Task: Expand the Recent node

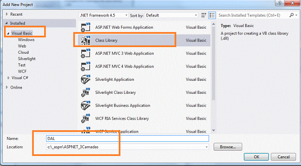Action: pos(7,14)
